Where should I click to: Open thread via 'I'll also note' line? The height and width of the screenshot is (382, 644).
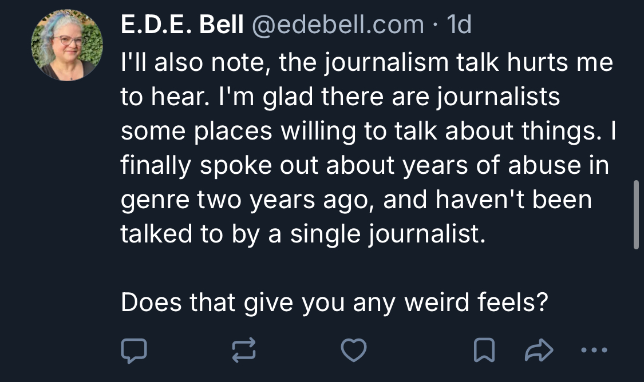point(367,63)
